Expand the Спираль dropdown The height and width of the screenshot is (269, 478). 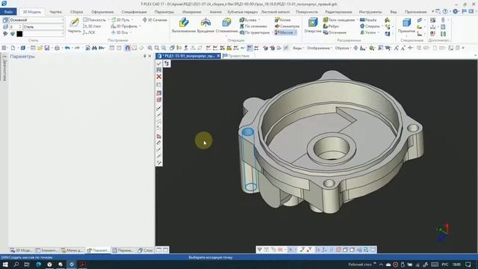point(382,26)
